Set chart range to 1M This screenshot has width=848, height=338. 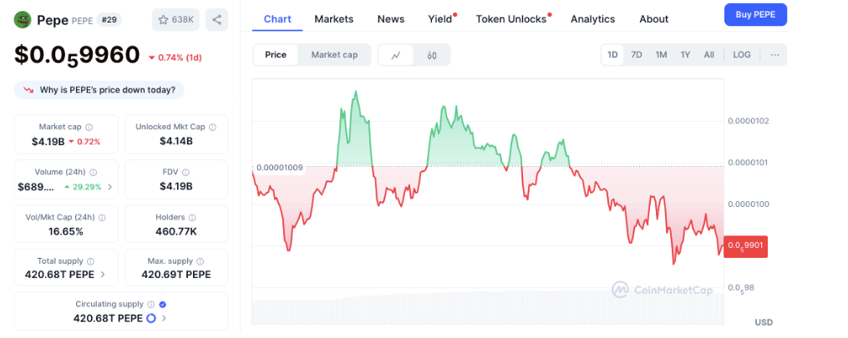tap(661, 54)
